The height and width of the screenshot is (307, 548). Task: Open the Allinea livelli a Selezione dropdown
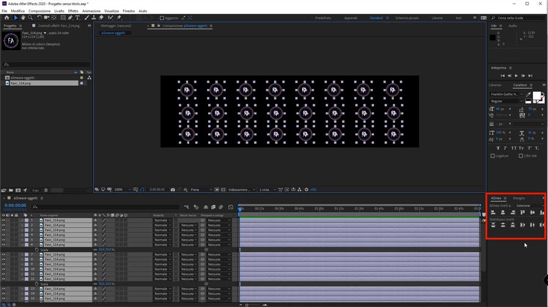tap(530, 206)
